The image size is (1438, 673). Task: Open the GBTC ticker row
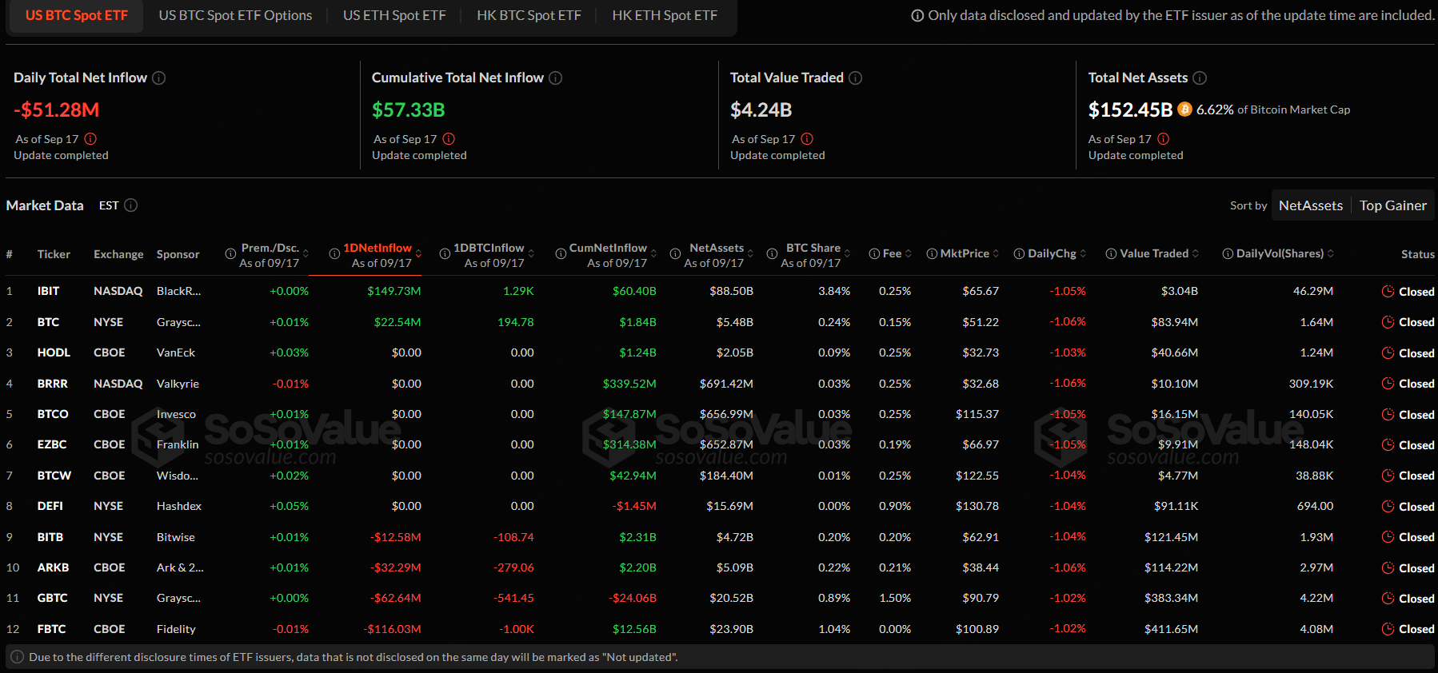tap(52, 598)
